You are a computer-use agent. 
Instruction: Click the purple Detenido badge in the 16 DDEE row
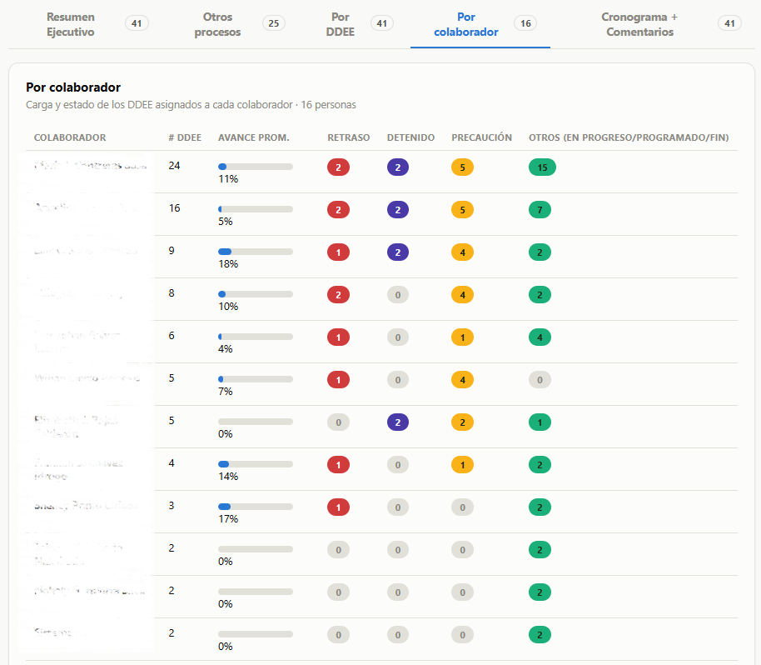pyautogui.click(x=397, y=210)
